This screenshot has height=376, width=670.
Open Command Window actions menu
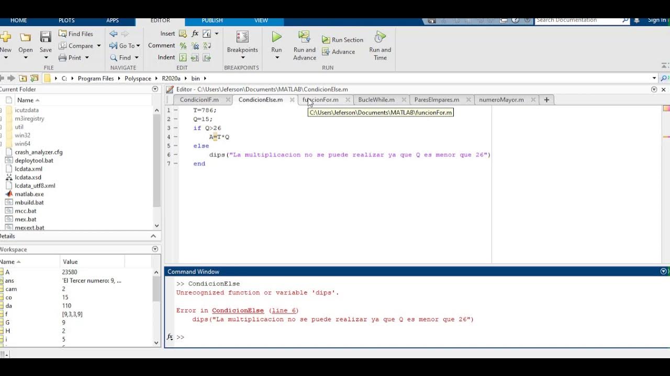tap(664, 272)
